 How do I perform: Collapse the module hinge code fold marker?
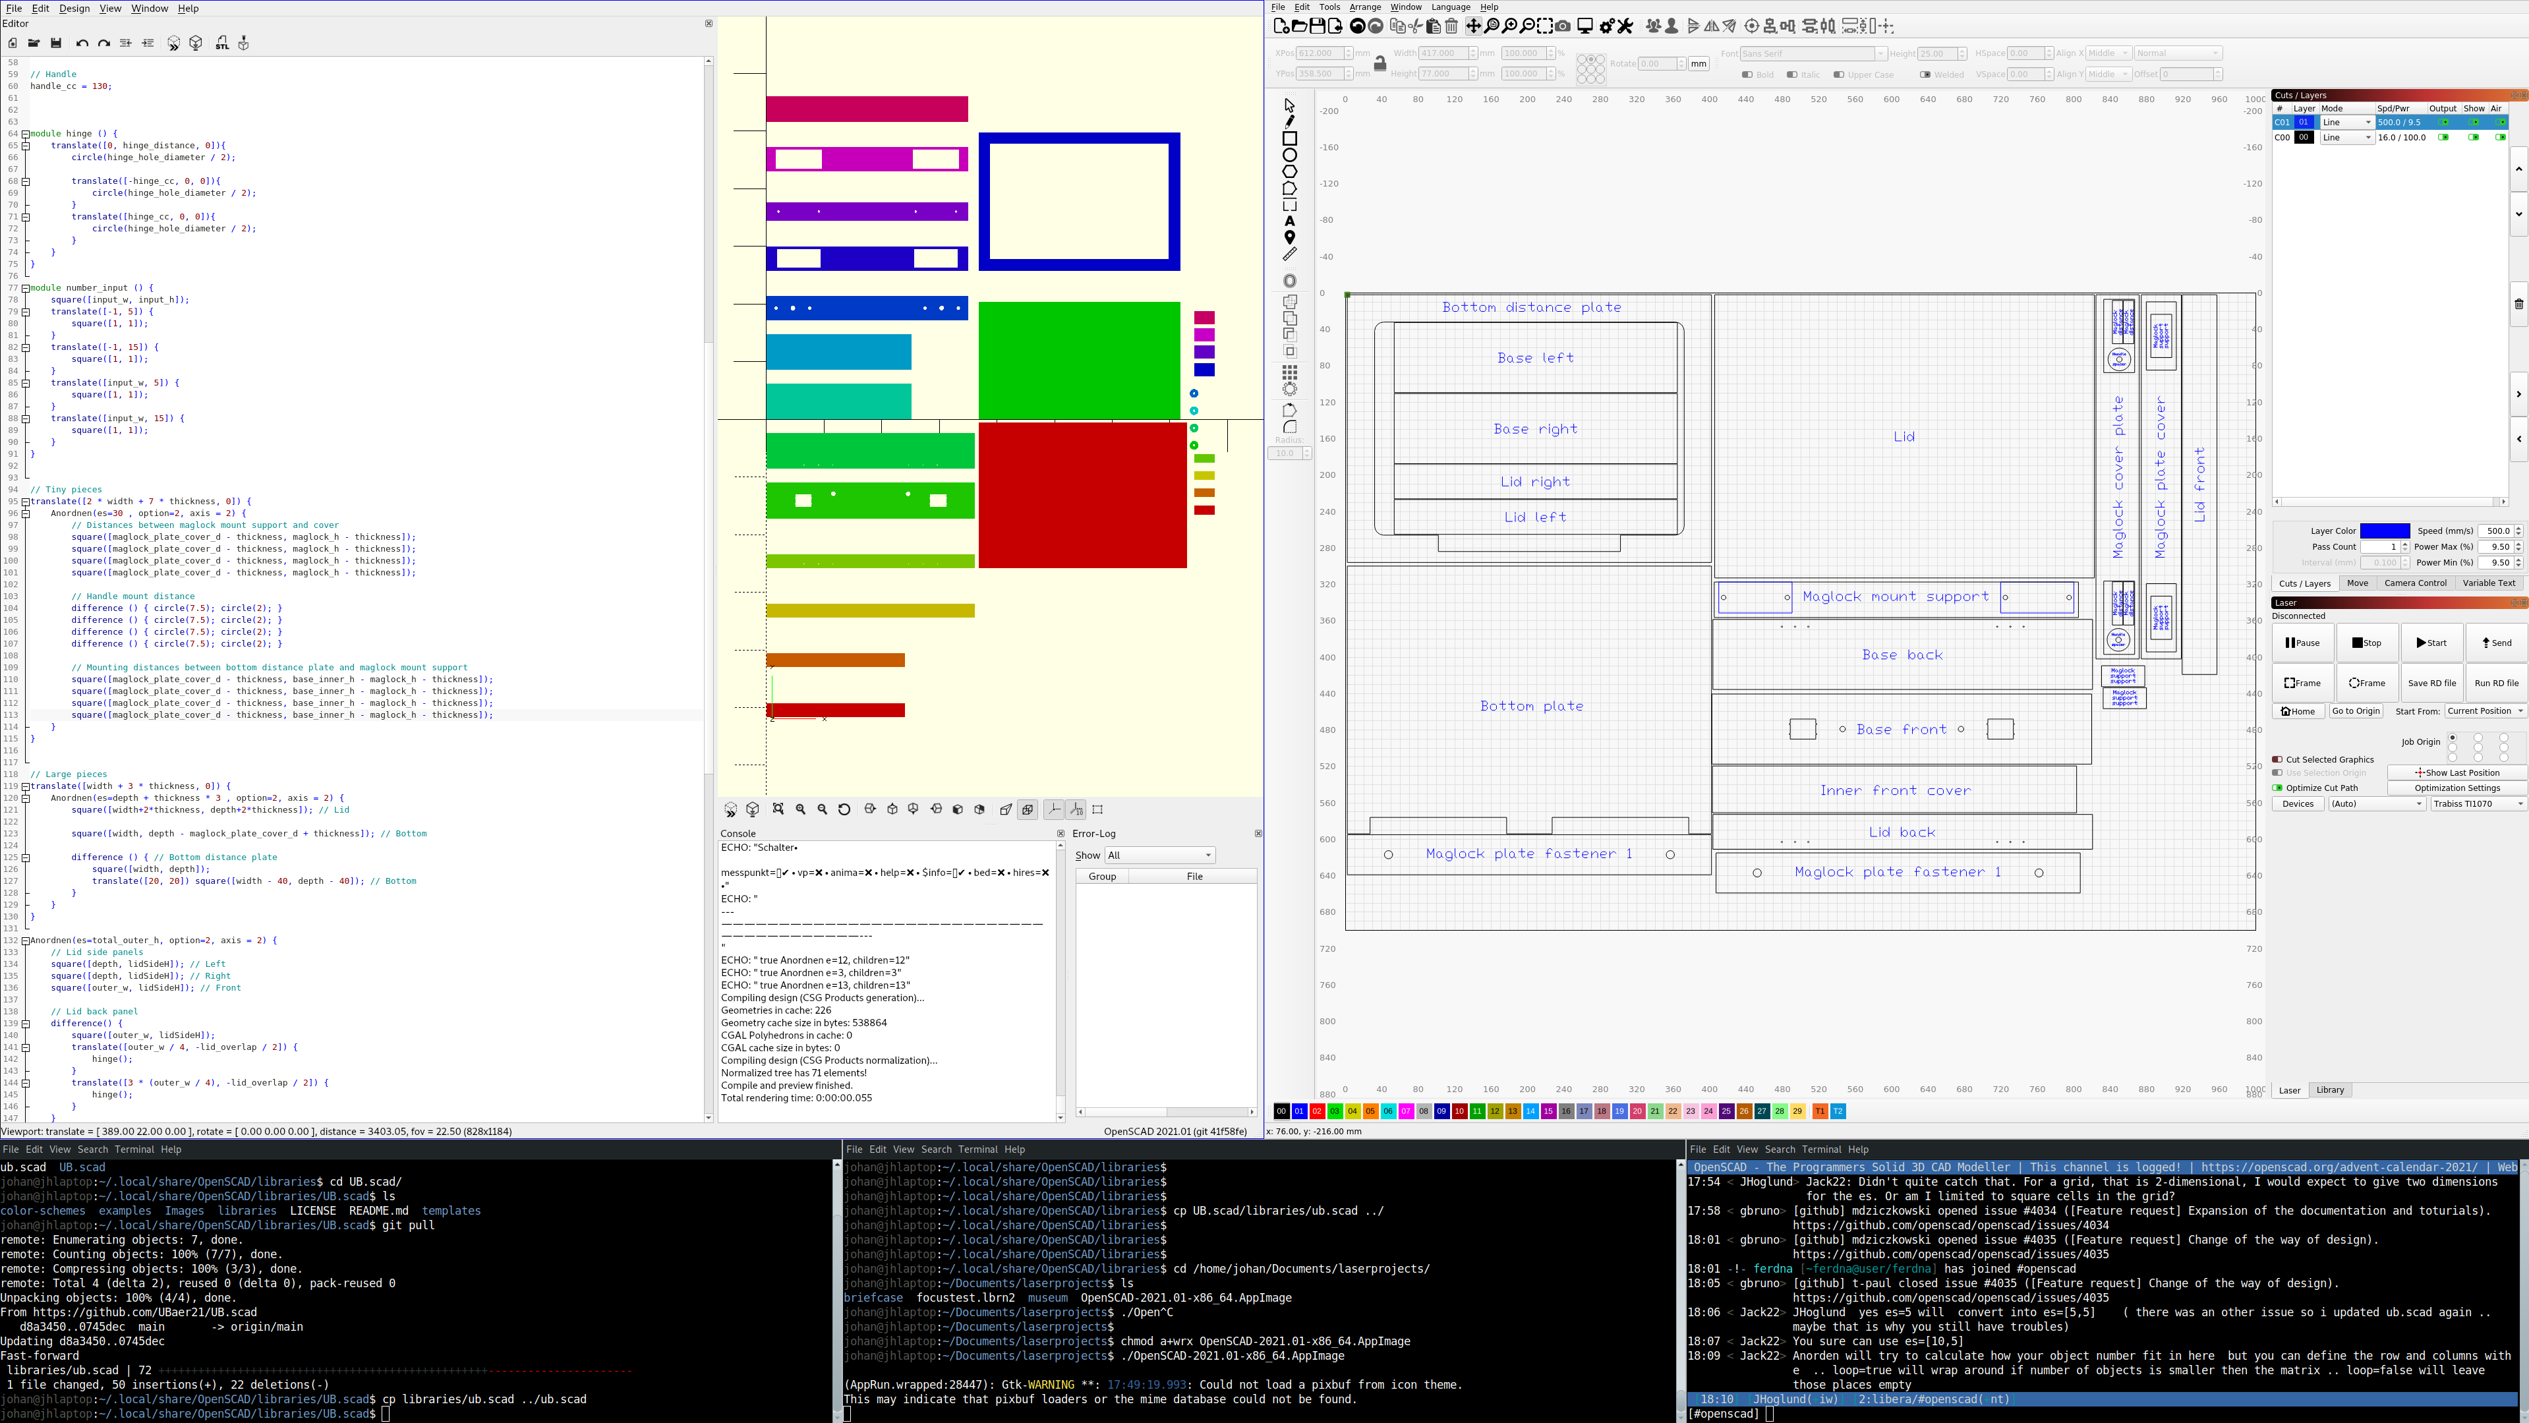pos(26,134)
